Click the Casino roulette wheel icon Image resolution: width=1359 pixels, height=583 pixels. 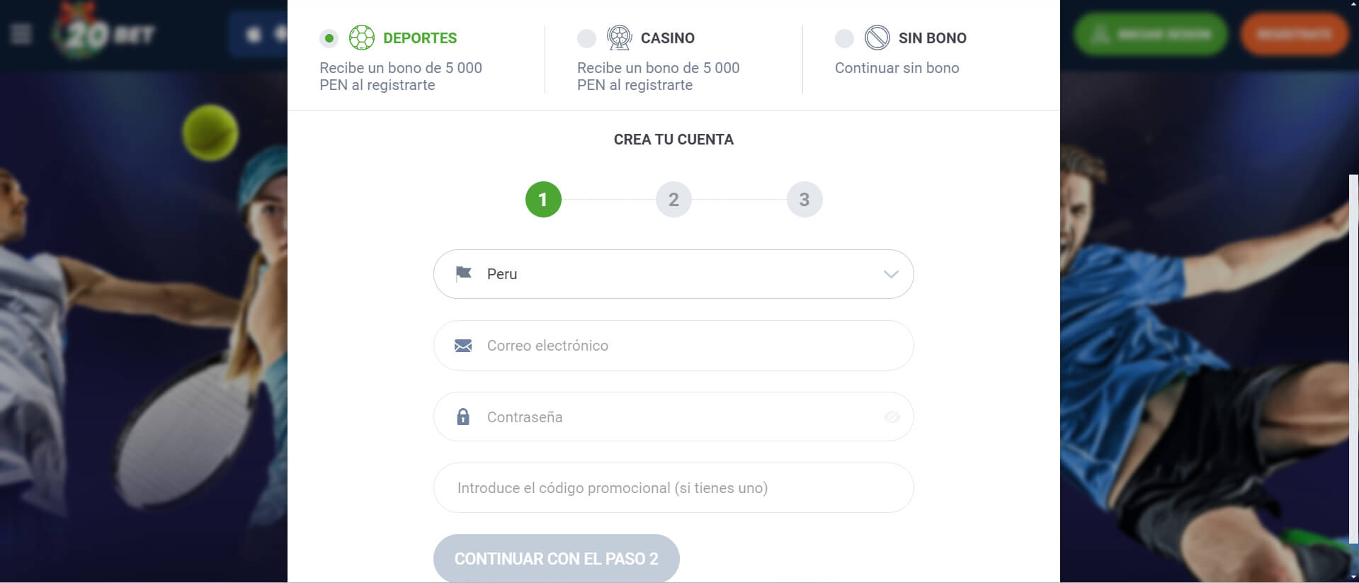click(x=619, y=38)
